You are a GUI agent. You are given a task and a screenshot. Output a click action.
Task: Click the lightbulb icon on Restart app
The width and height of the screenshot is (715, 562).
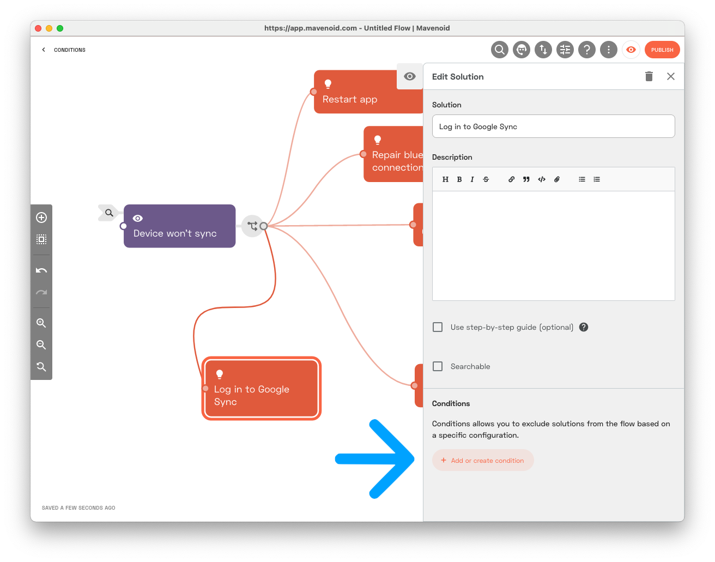[x=328, y=84]
